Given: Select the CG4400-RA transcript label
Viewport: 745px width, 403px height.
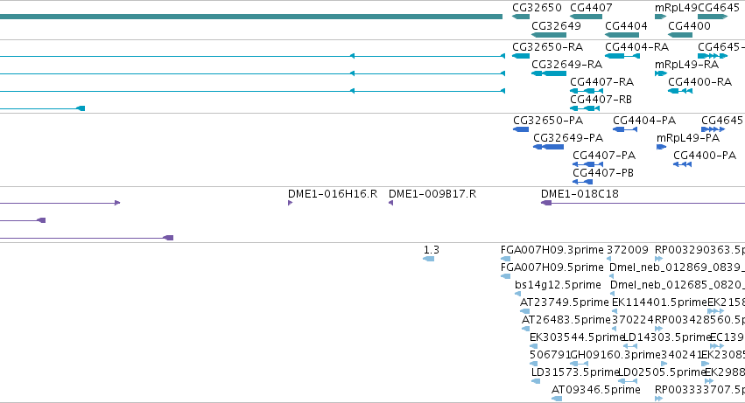Looking at the screenshot, I should (699, 81).
